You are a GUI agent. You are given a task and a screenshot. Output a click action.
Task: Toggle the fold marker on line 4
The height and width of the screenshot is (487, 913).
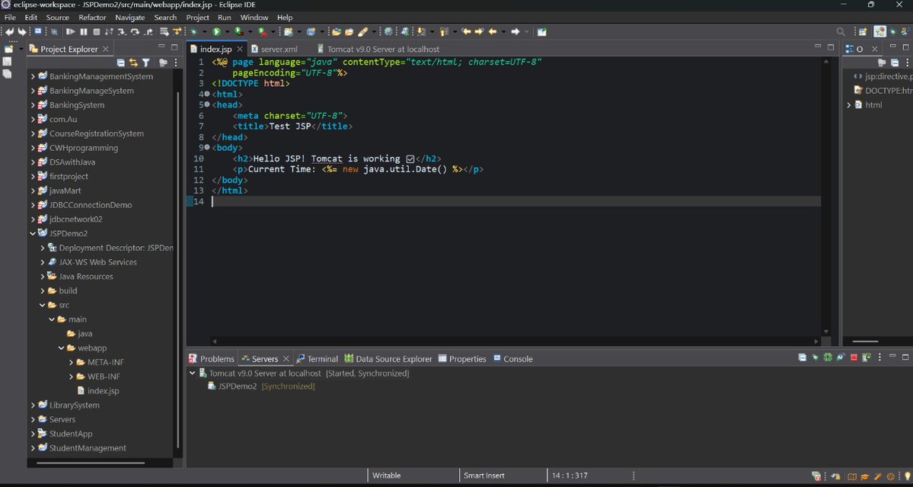pyautogui.click(x=207, y=94)
